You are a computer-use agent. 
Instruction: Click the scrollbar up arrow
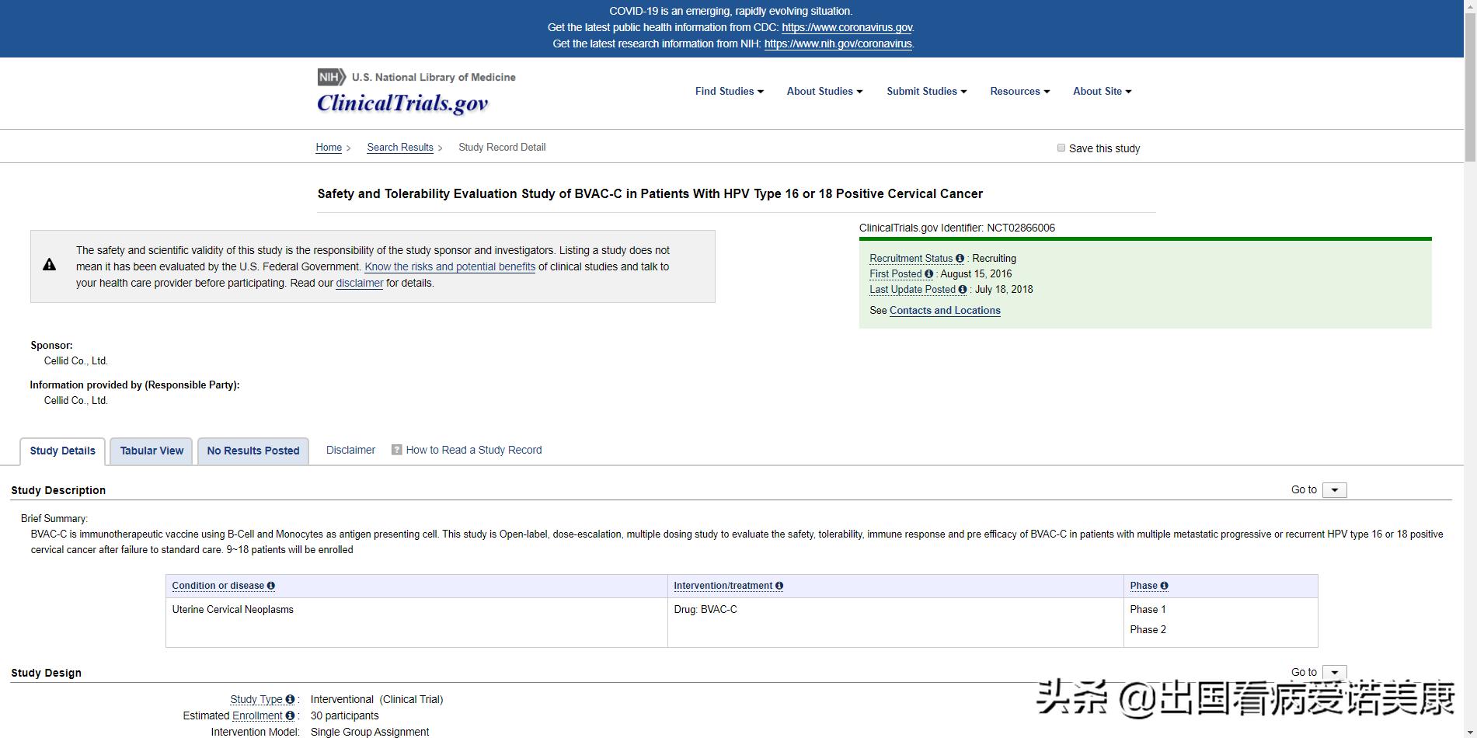(x=1470, y=6)
